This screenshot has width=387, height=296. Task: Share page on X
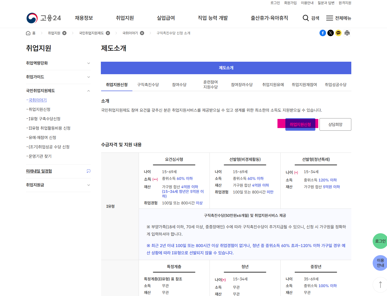coord(330,33)
